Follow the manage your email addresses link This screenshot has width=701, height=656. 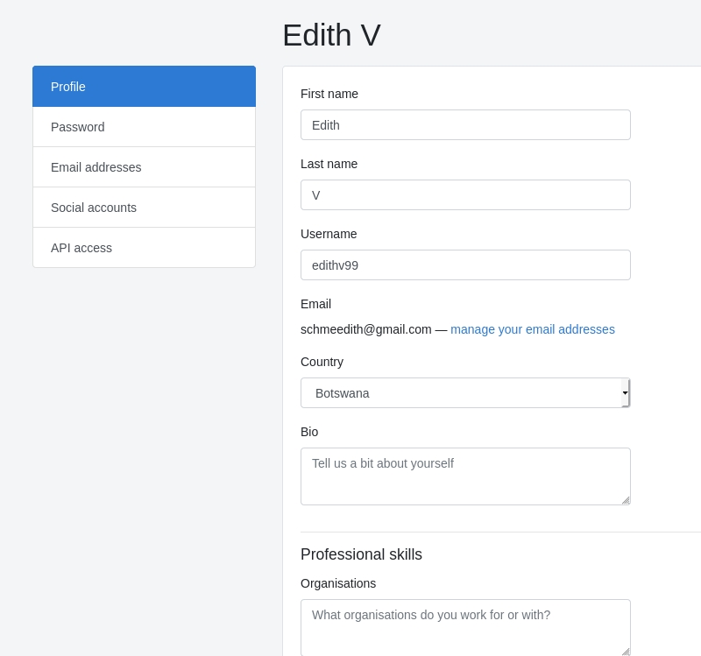[533, 329]
